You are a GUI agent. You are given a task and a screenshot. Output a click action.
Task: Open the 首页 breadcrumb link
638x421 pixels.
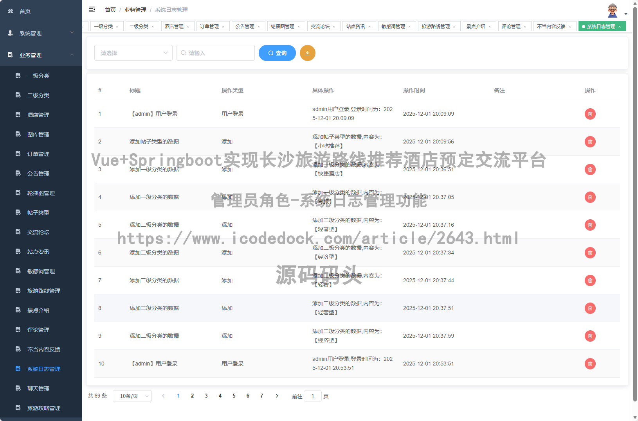click(110, 9)
